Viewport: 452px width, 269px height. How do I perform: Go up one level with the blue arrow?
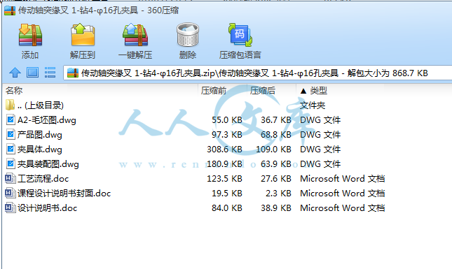15,73
